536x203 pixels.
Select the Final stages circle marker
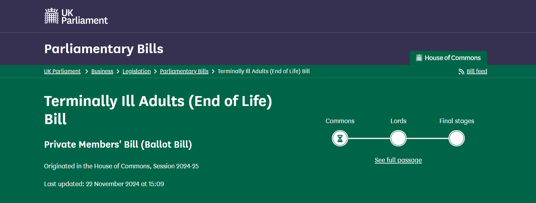pos(456,138)
